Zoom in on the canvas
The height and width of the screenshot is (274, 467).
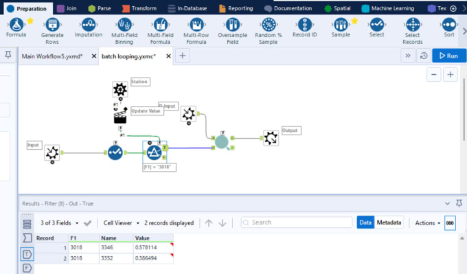(x=451, y=74)
